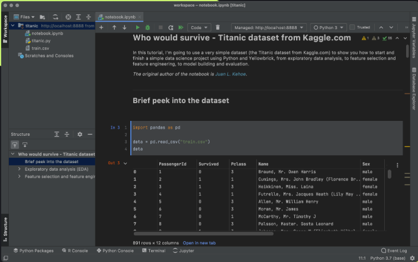Image resolution: width=418 pixels, height=262 pixels.
Task: Expand Exploratory data analysis (EDA) node
Action: click(x=19, y=169)
